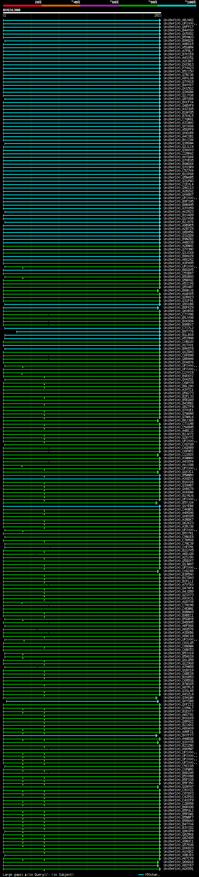Open hit UniRef100_B4AYG0
The height and width of the screenshot is (877, 199).
tap(178, 30)
